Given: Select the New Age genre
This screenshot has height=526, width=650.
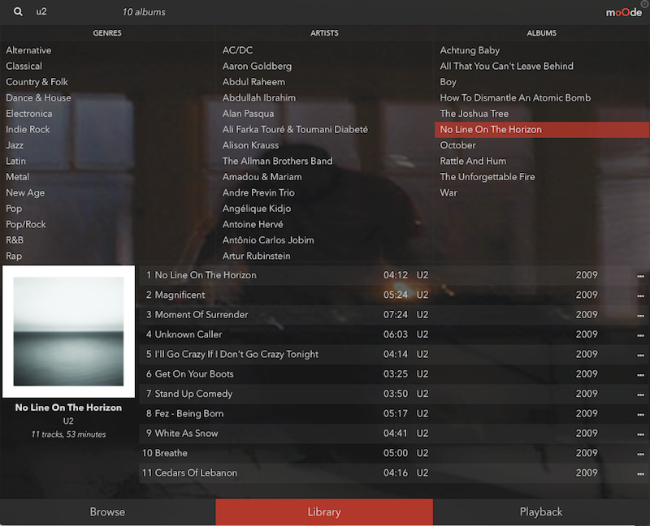Looking at the screenshot, I should point(25,192).
